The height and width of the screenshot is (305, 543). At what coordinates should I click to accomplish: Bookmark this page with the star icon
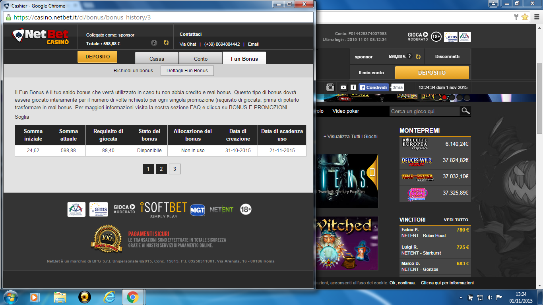pos(525,17)
